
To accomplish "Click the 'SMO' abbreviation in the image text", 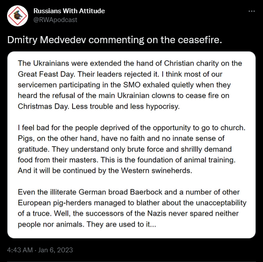I will pyautogui.click(x=132, y=85).
